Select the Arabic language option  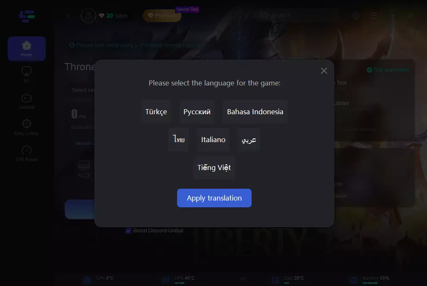pos(249,140)
